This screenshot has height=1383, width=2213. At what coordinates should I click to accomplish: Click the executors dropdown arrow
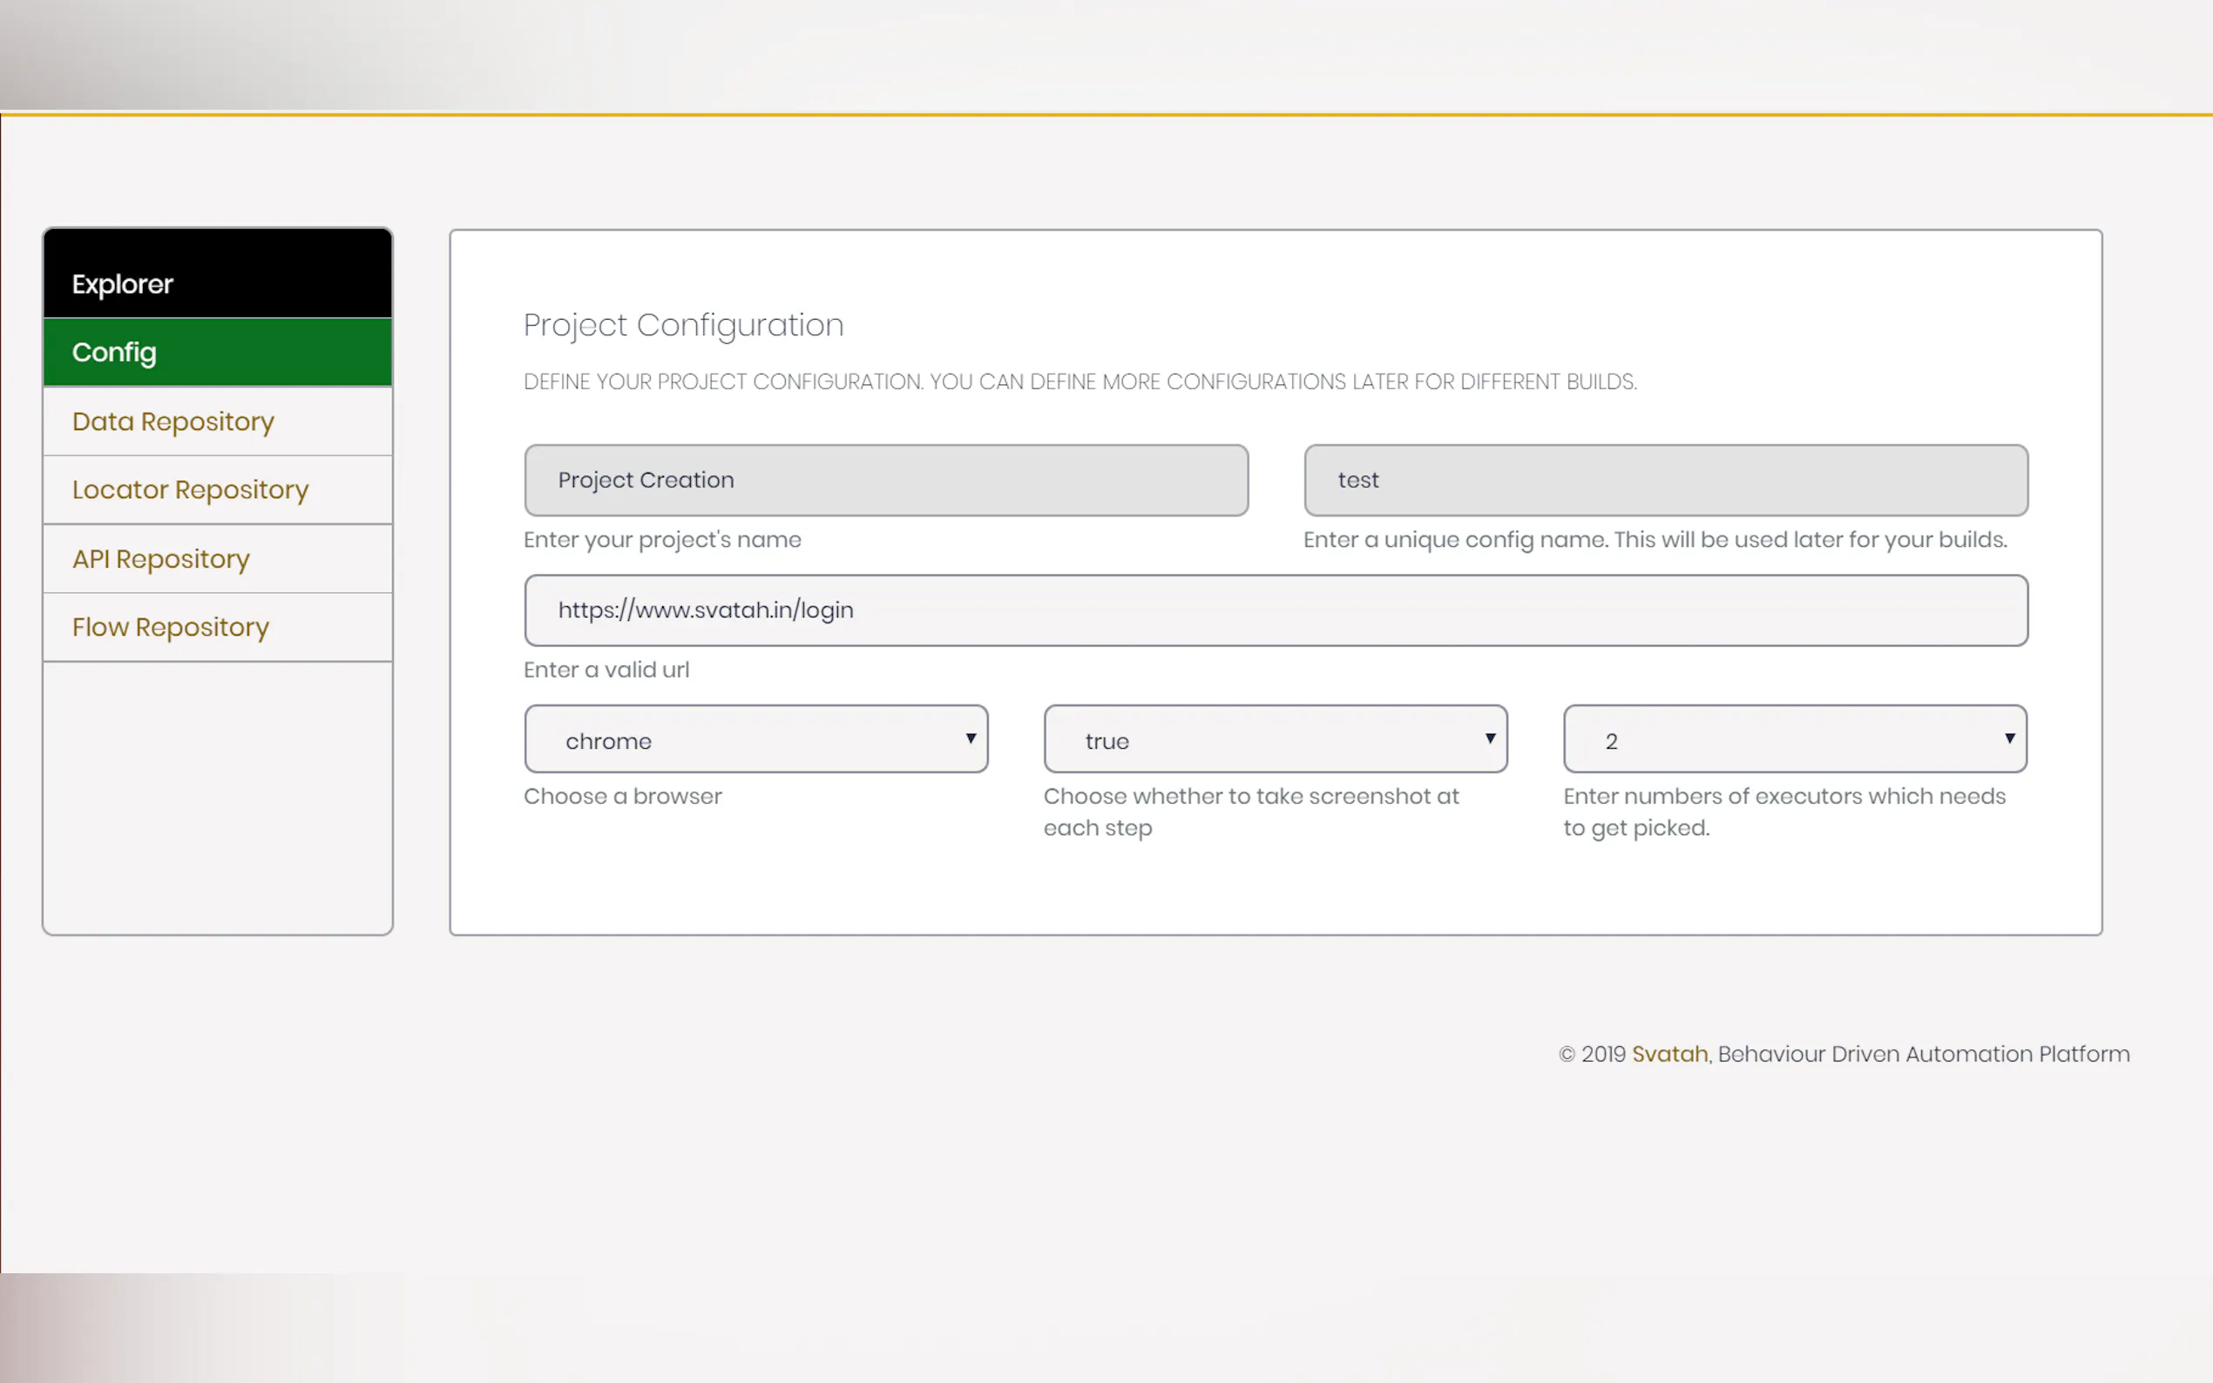[2009, 739]
